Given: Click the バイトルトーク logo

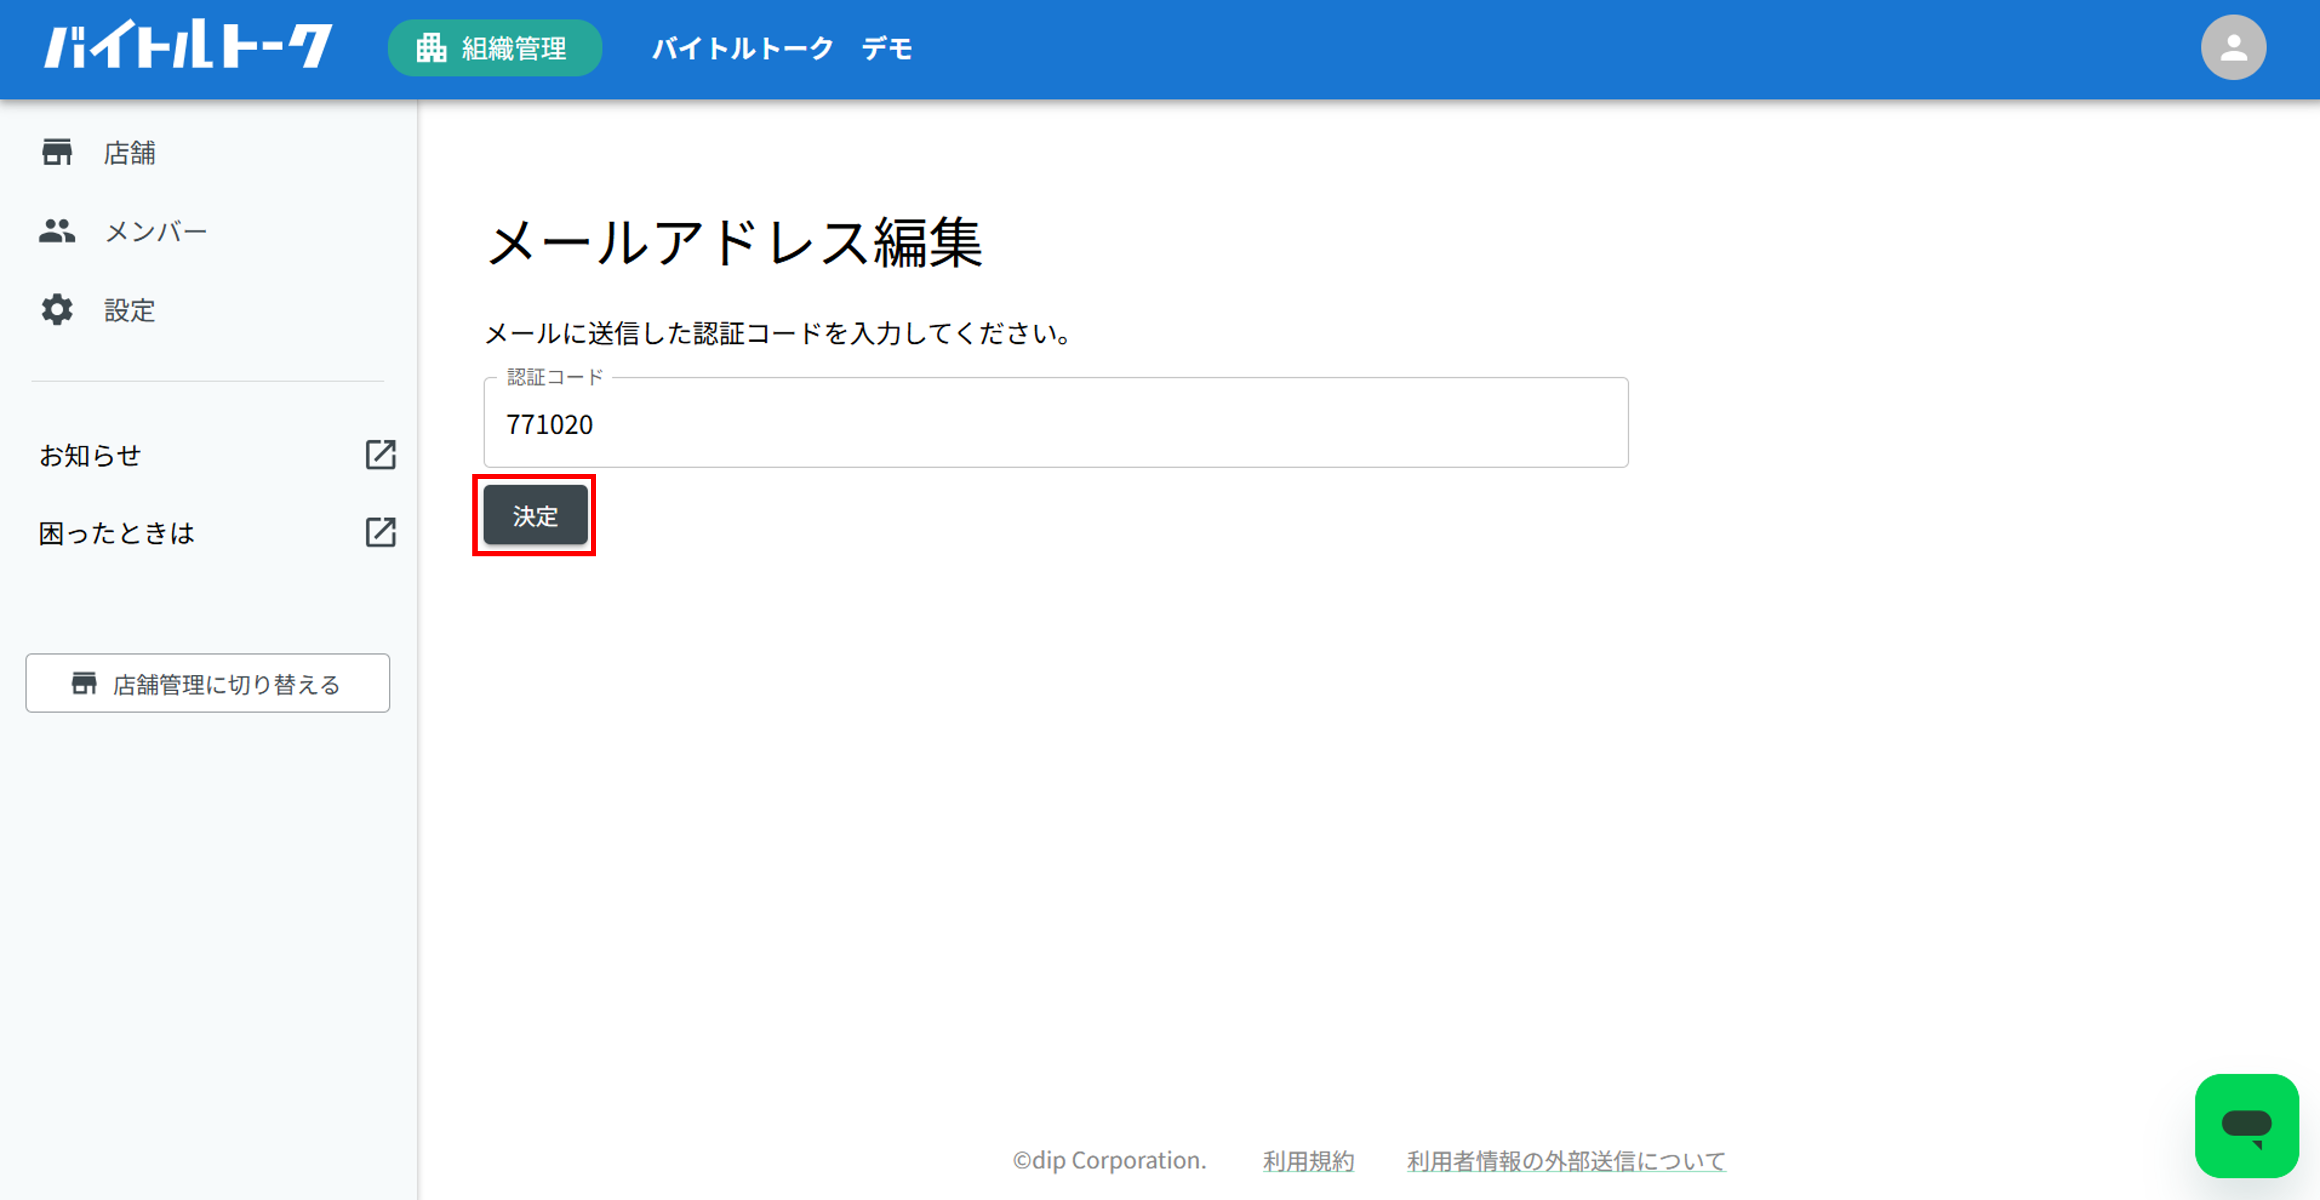Looking at the screenshot, I should coord(188,45).
